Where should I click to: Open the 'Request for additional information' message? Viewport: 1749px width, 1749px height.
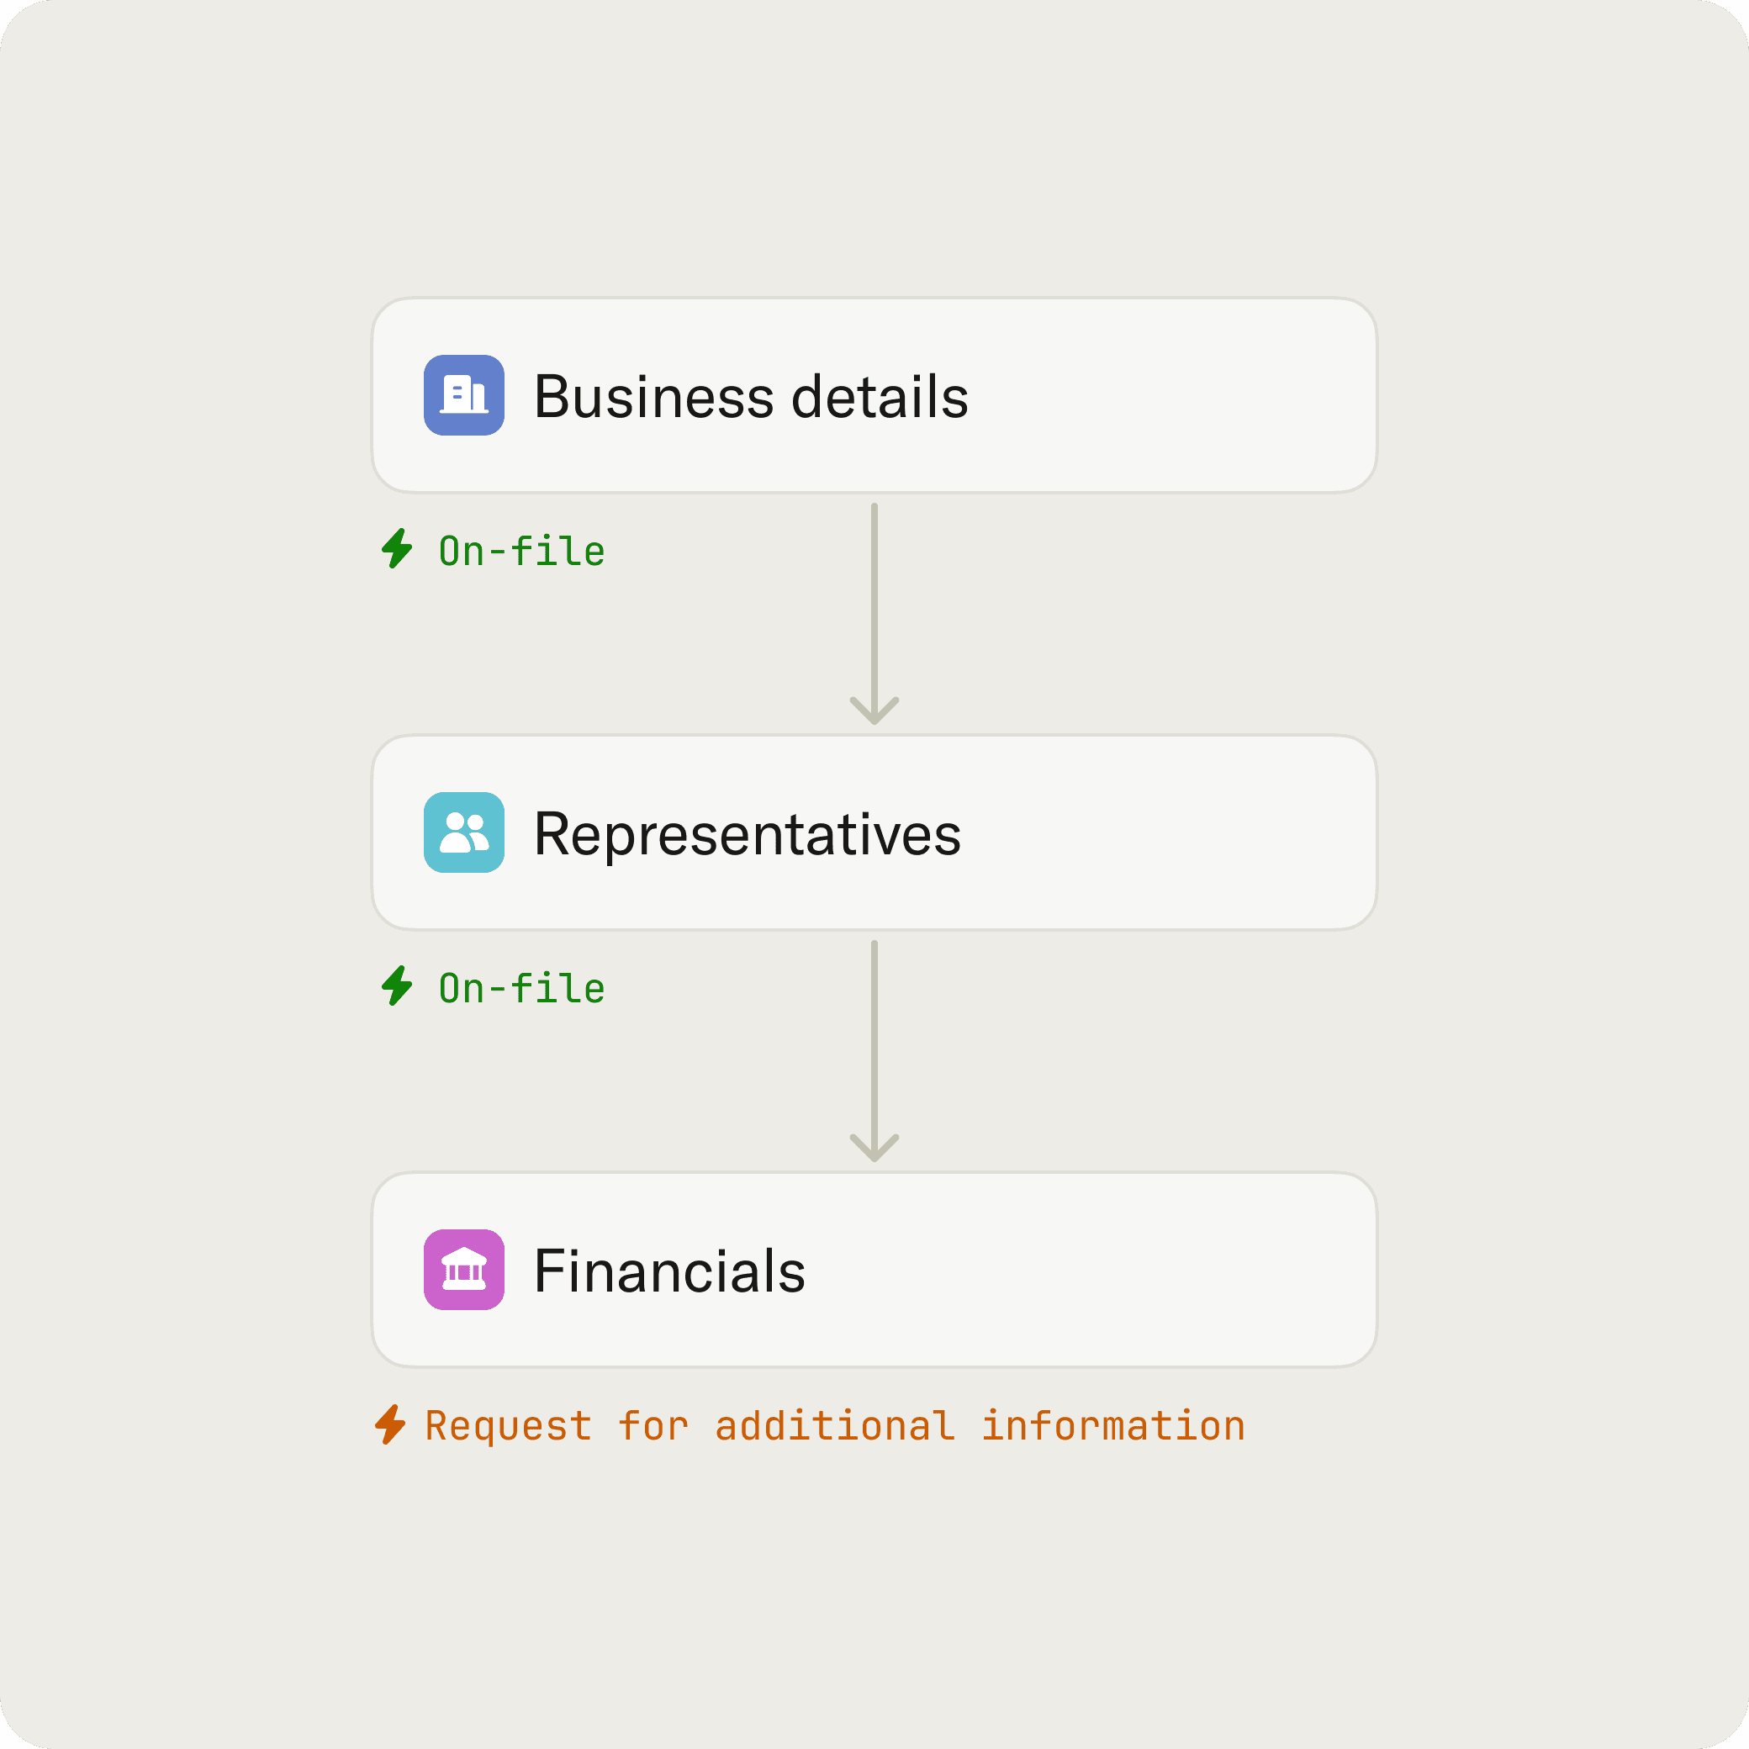(835, 1426)
